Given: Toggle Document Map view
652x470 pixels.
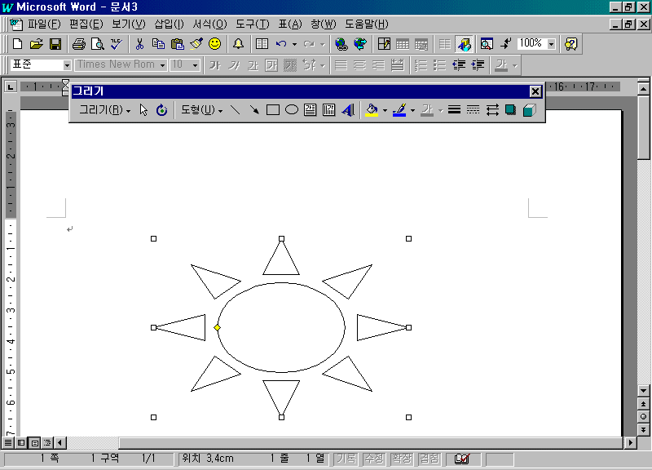Looking at the screenshot, I should coord(487,44).
